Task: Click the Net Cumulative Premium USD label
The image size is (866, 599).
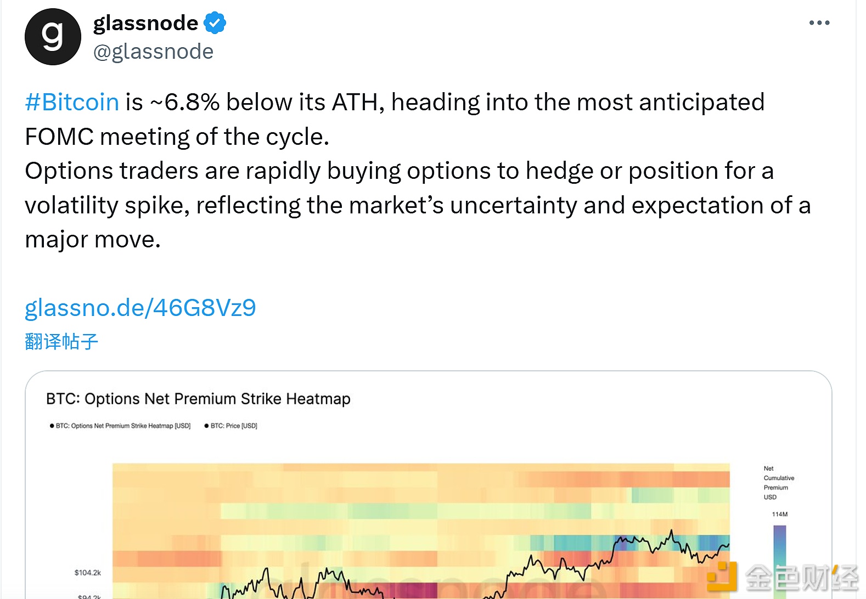Action: point(778,483)
